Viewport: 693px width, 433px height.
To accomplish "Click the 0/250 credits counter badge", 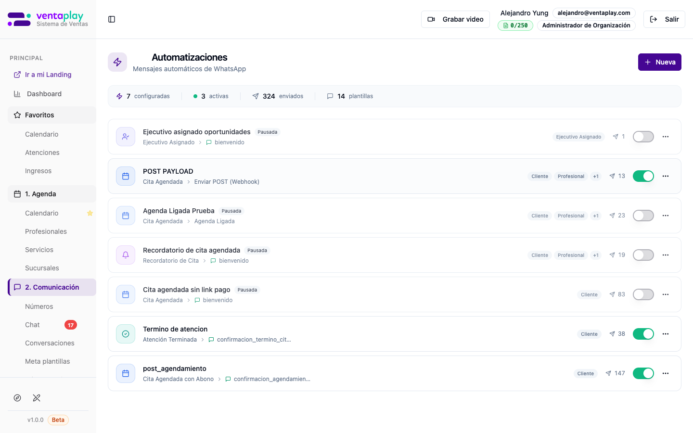I will 515,25.
